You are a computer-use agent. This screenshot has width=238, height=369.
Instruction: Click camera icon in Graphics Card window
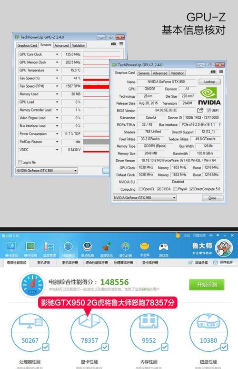click(x=213, y=72)
